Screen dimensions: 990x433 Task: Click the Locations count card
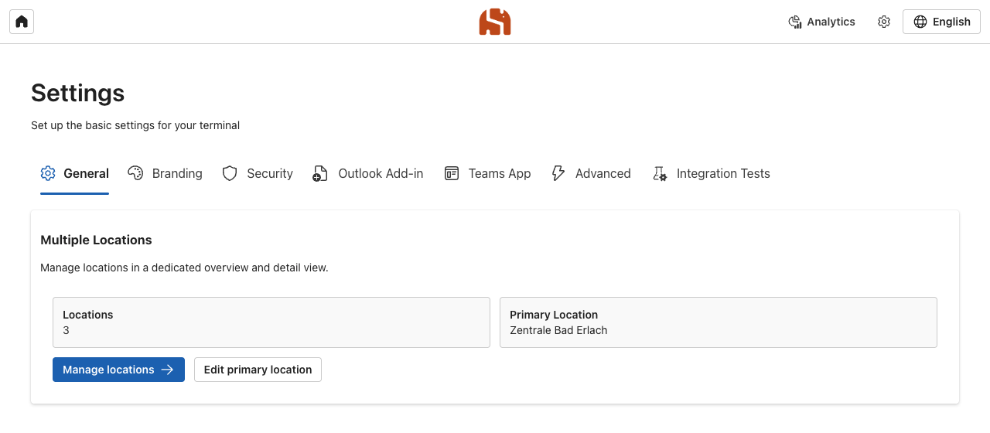271,322
